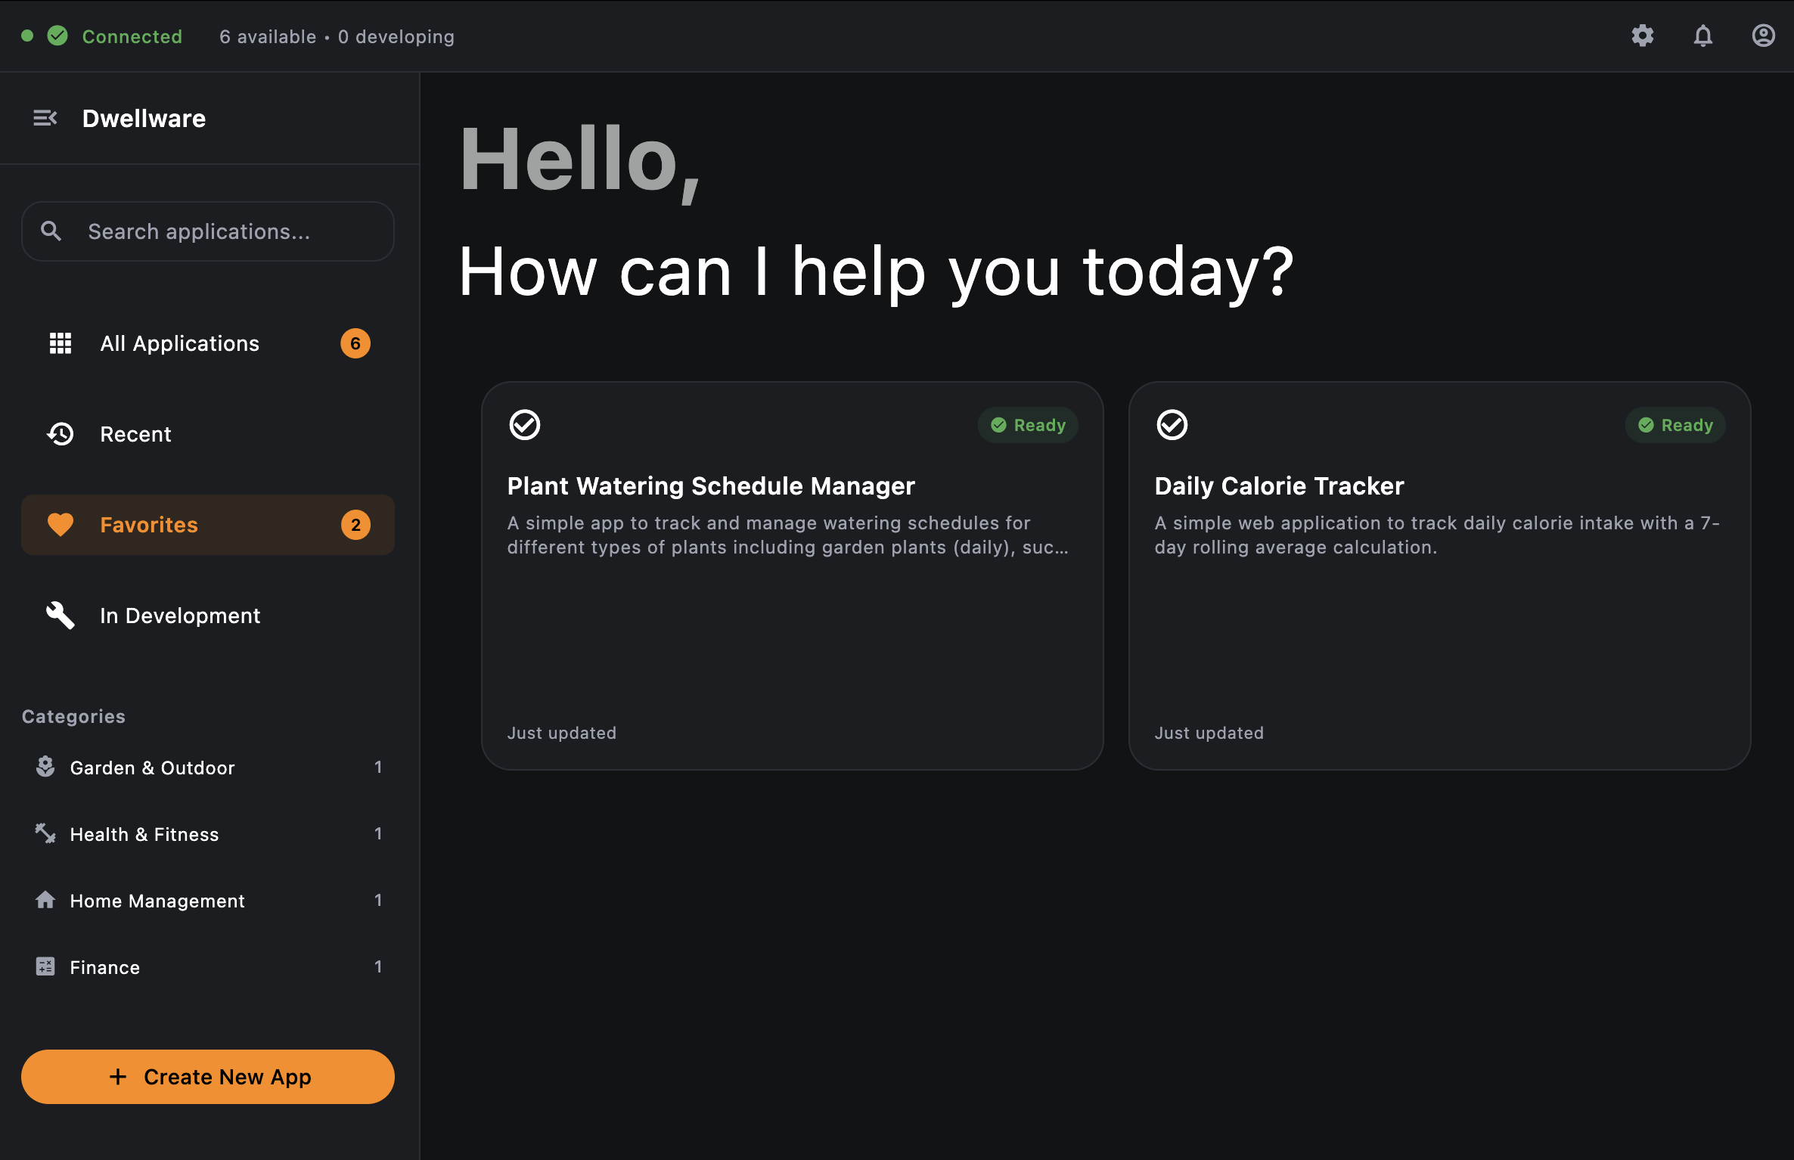Click the In Development wrench icon

(61, 615)
